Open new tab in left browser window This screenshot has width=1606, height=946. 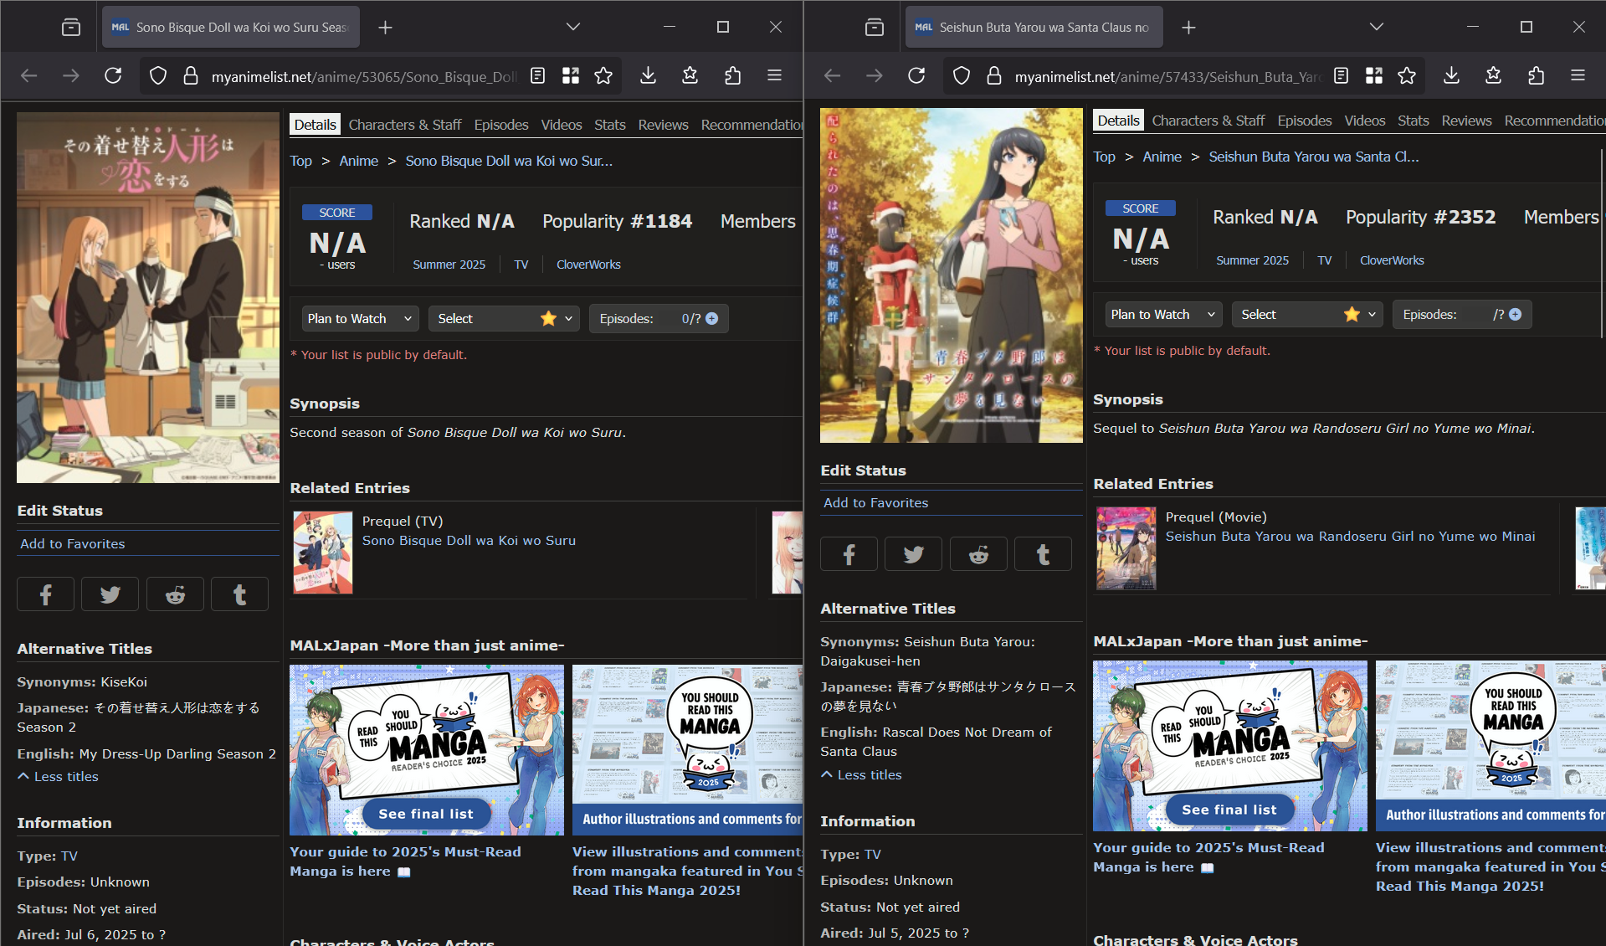click(385, 28)
